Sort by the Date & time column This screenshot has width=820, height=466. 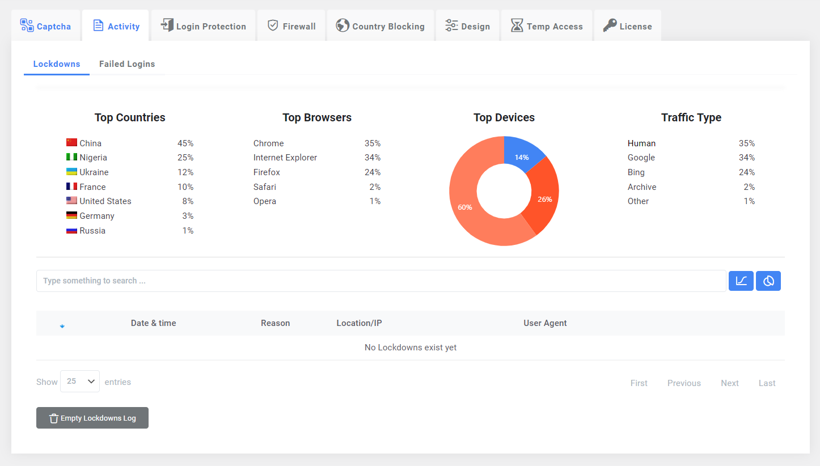(x=154, y=323)
